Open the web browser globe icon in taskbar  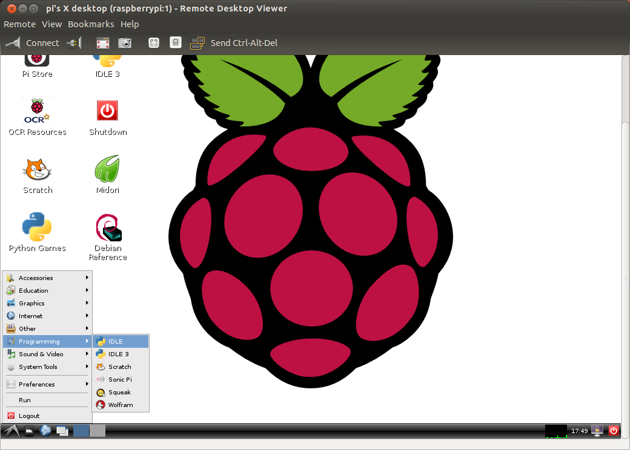45,431
